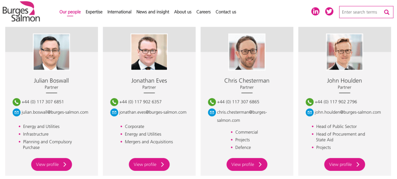Screen dimensions: 397x179
Task: Click the Burges Salmon logo
Action: click(x=21, y=11)
